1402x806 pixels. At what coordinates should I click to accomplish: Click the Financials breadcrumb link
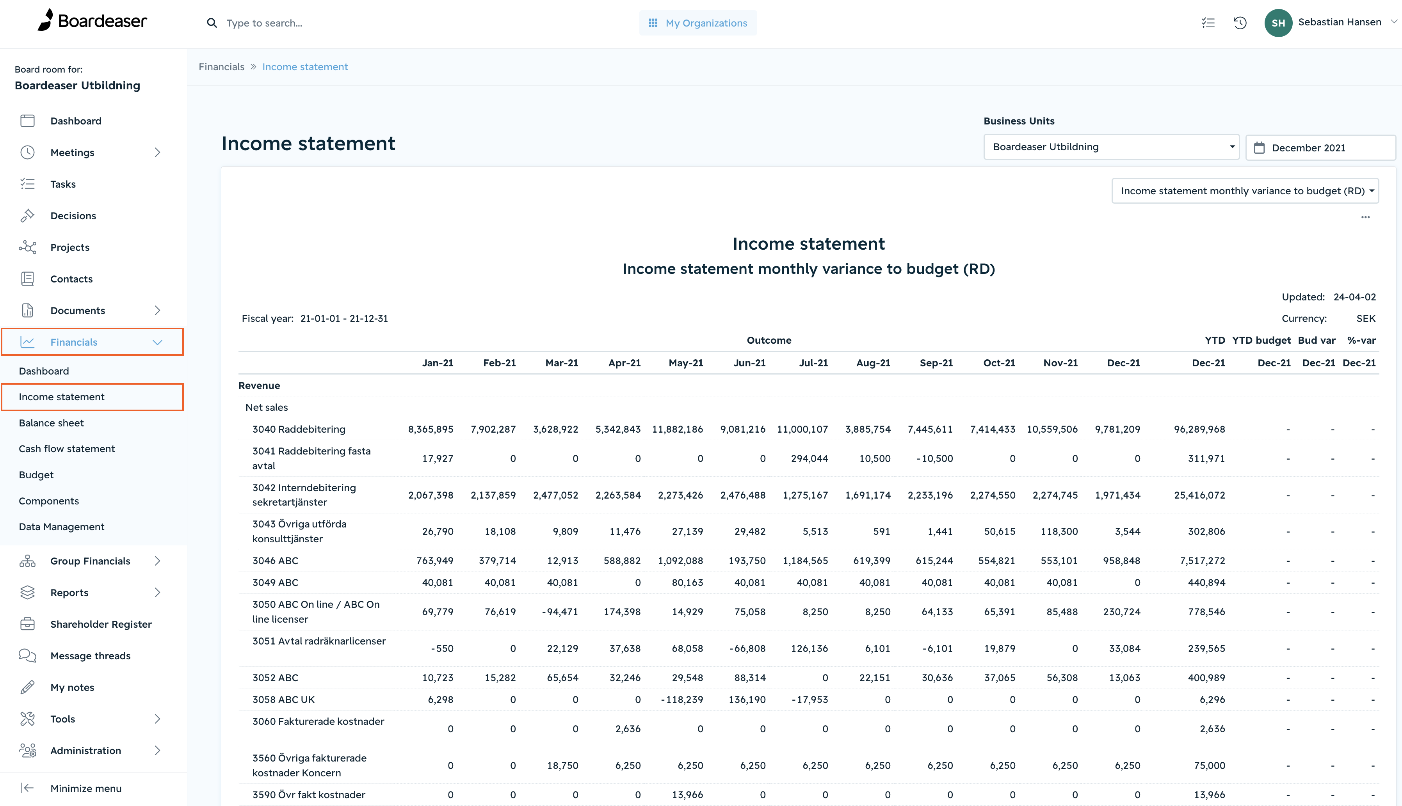coord(221,66)
